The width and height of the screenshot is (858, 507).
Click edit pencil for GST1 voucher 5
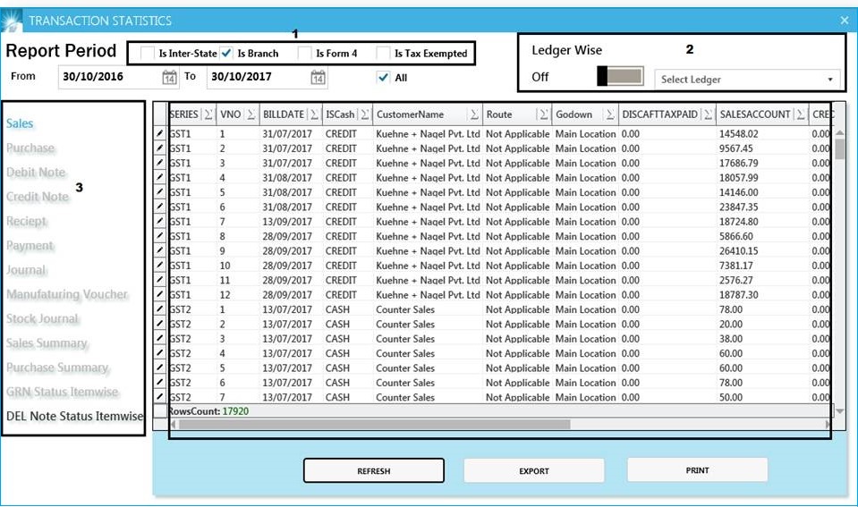pos(160,192)
